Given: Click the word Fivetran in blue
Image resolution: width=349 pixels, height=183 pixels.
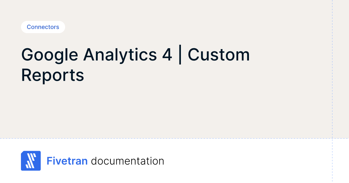Looking at the screenshot, I should tap(67, 161).
